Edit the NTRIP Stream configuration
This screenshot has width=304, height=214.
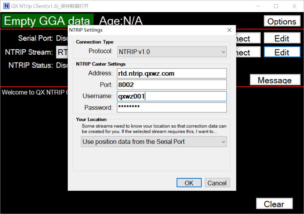pos(282,52)
